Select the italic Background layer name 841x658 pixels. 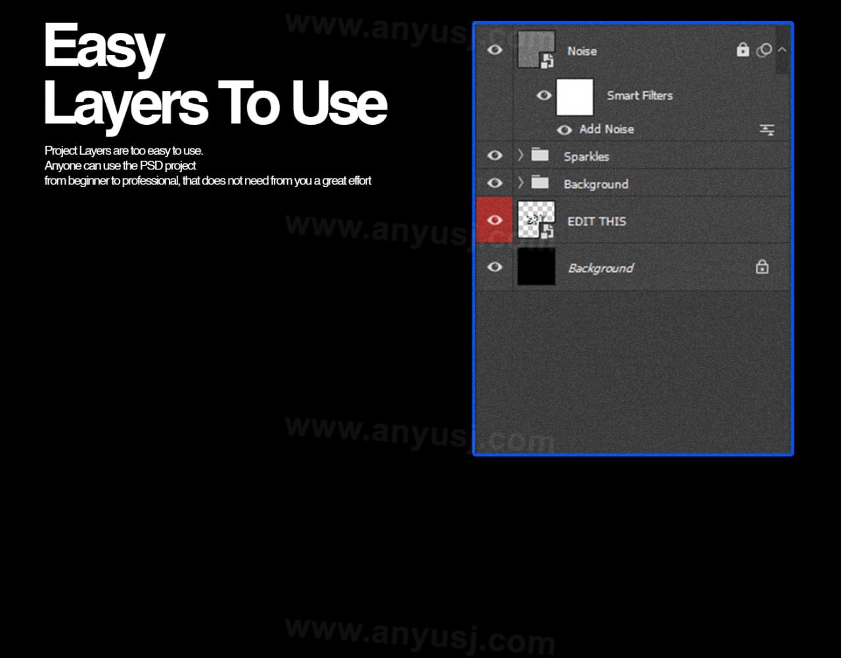coord(601,268)
